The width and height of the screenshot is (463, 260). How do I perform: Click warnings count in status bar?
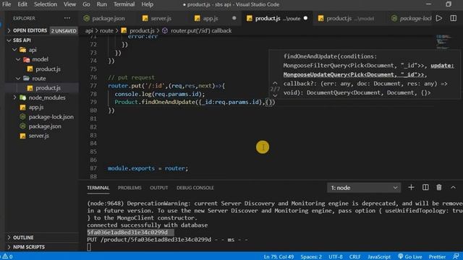[7, 256]
